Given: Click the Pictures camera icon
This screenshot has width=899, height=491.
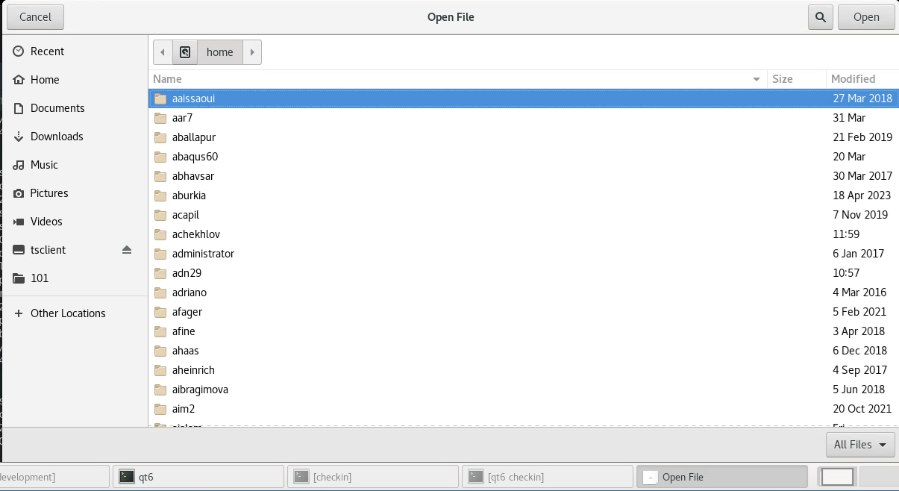Looking at the screenshot, I should point(19,193).
